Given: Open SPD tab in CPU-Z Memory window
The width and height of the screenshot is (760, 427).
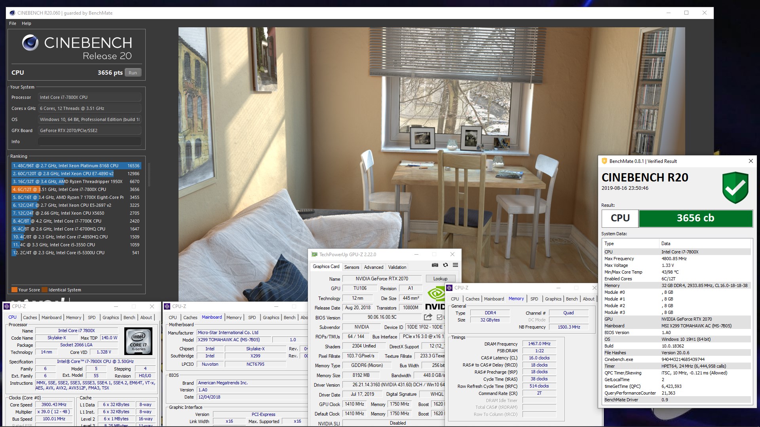Looking at the screenshot, I should point(534,299).
